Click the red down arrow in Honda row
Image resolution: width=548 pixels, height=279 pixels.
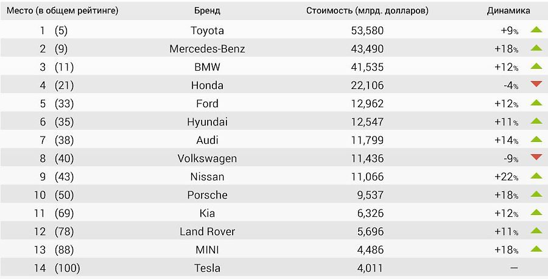point(536,84)
